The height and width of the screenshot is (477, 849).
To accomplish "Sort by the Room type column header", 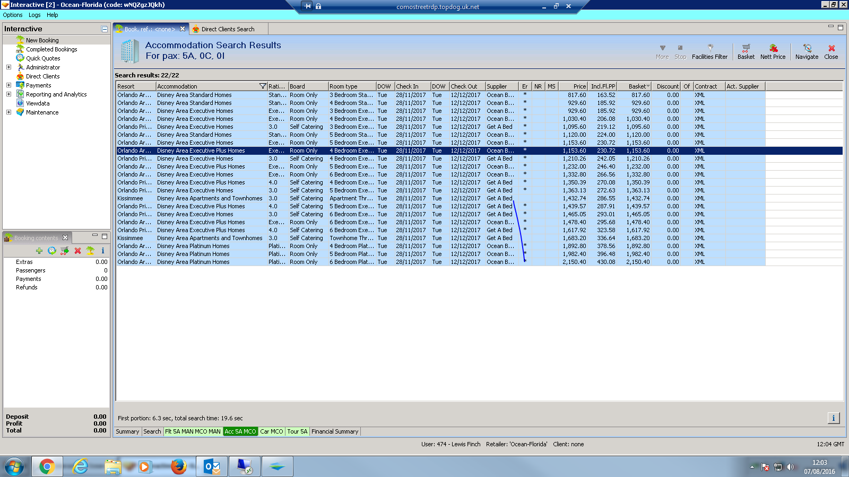I will coord(352,86).
